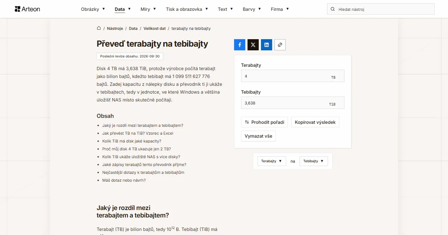Open the Data breadcrumb link
Viewport: 448px width, 235px height.
pos(133,28)
